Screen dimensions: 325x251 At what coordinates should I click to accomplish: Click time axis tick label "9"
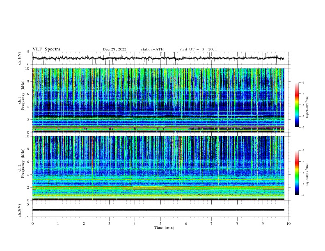pos(263,224)
